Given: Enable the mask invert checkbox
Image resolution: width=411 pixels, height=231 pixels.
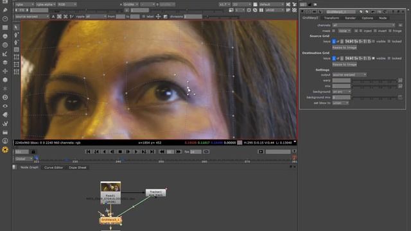Looking at the screenshot, I should tap(375, 31).
